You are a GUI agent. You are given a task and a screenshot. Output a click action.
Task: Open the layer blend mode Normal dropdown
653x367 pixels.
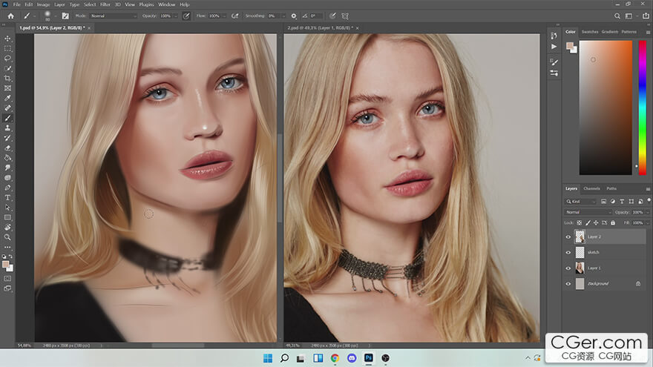click(x=588, y=212)
